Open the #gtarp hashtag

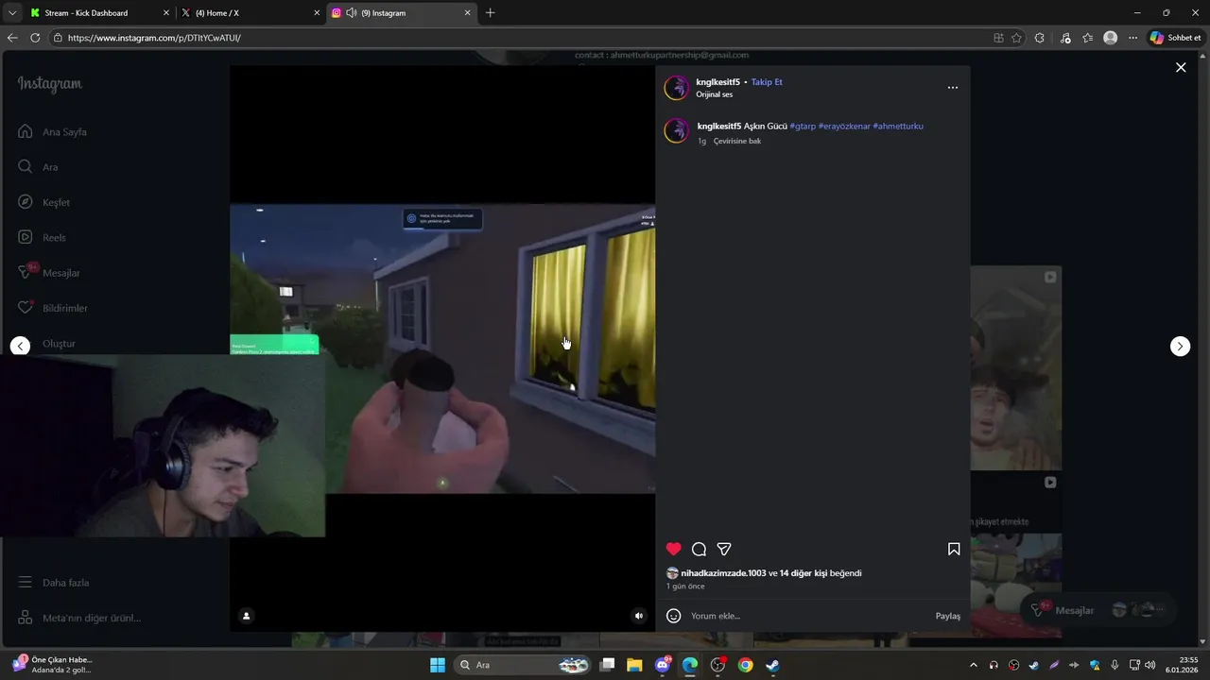(x=803, y=126)
